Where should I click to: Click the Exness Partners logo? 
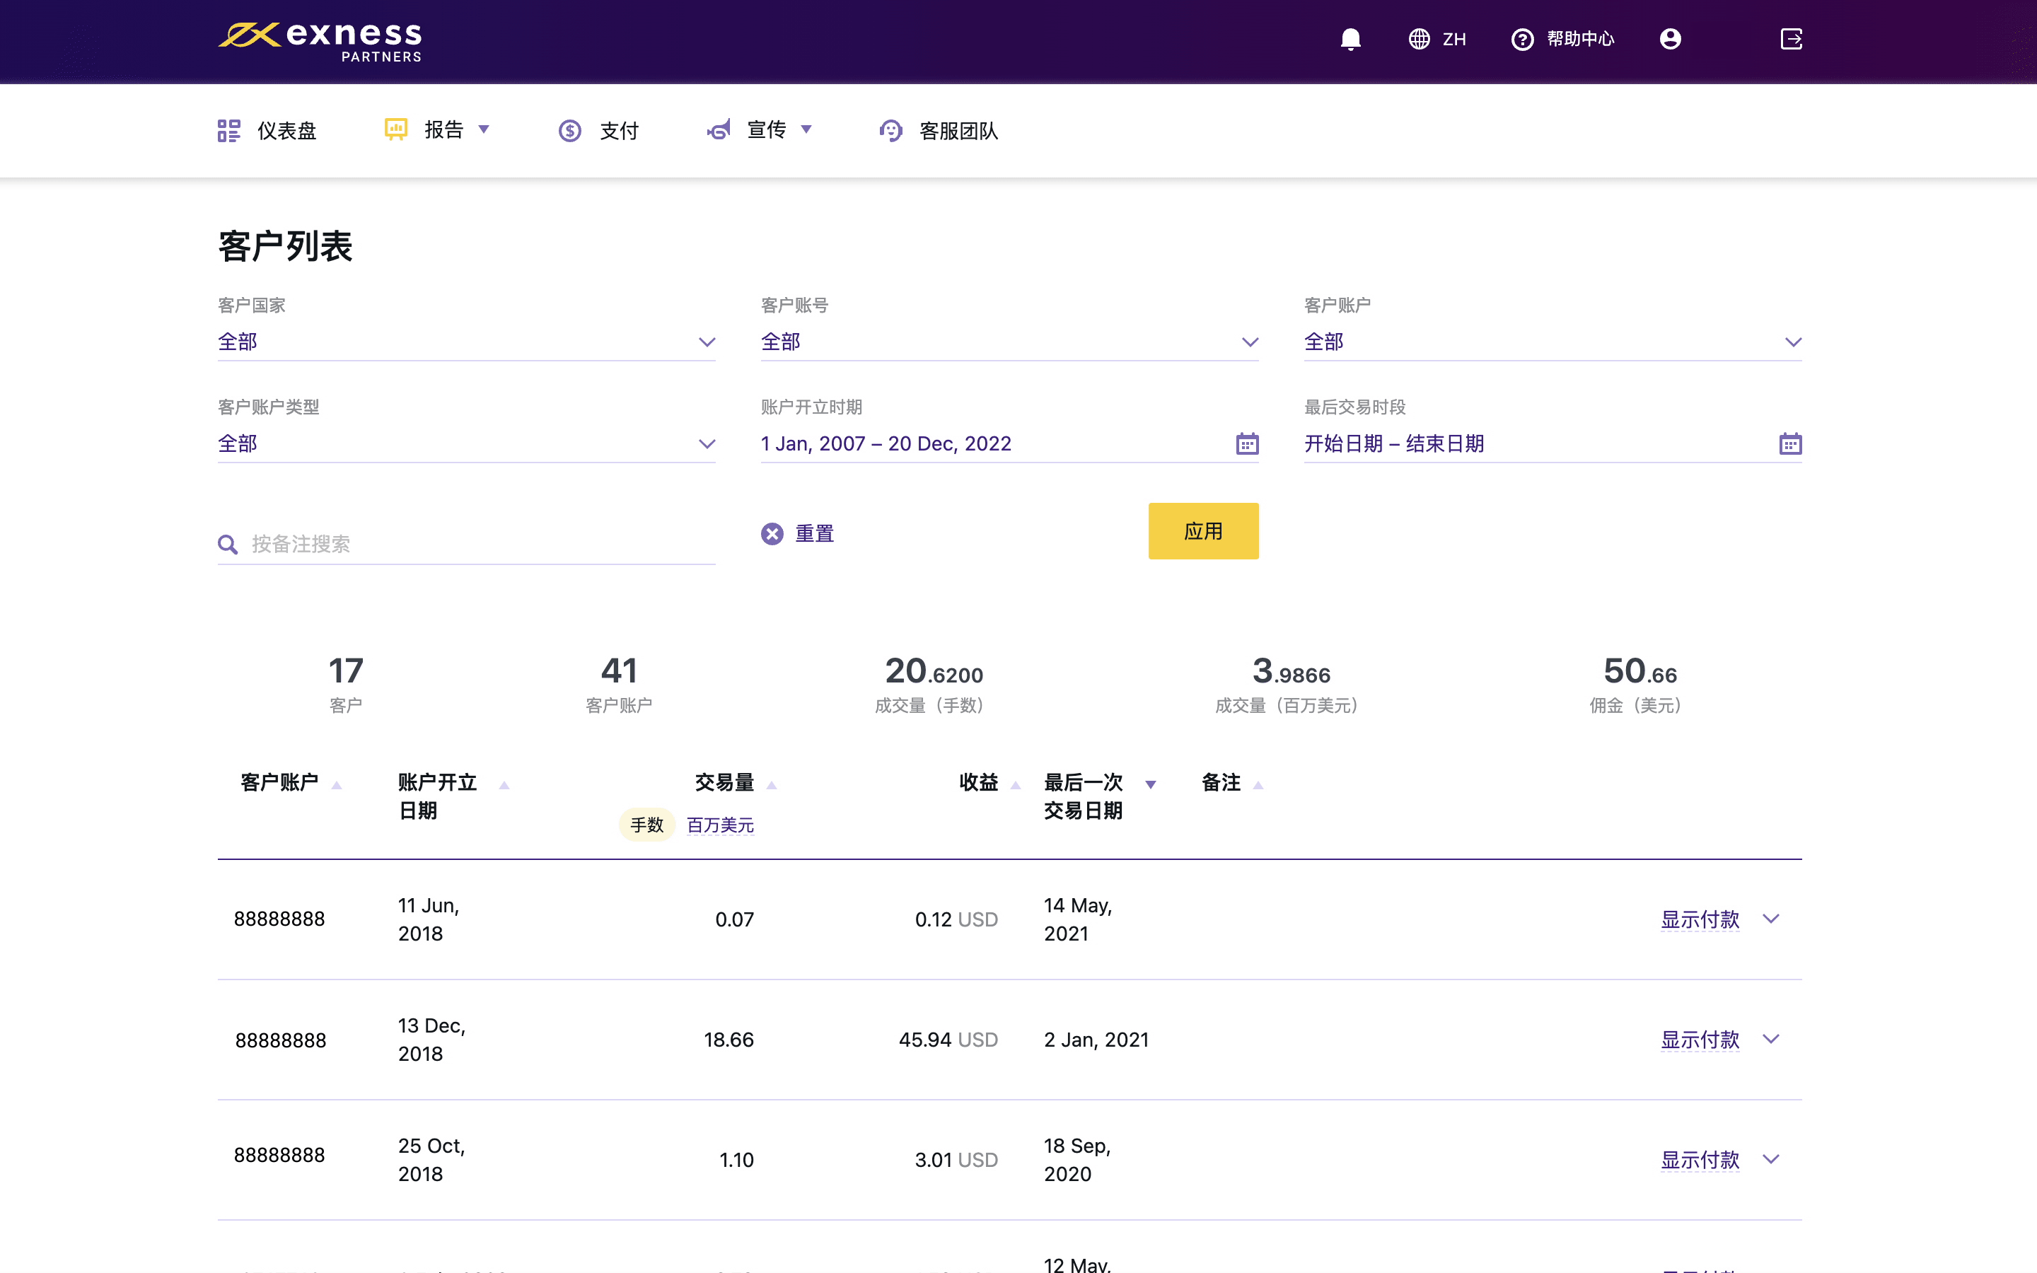pyautogui.click(x=320, y=40)
